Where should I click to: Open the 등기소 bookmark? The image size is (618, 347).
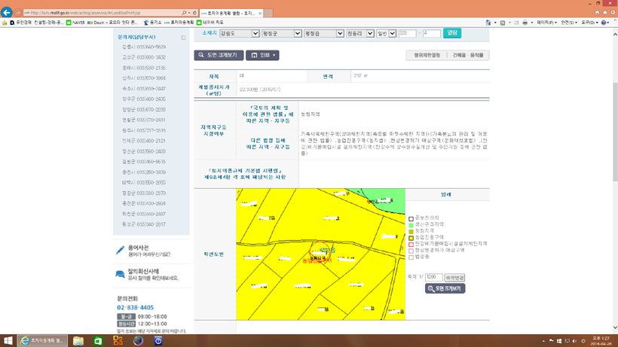click(152, 23)
